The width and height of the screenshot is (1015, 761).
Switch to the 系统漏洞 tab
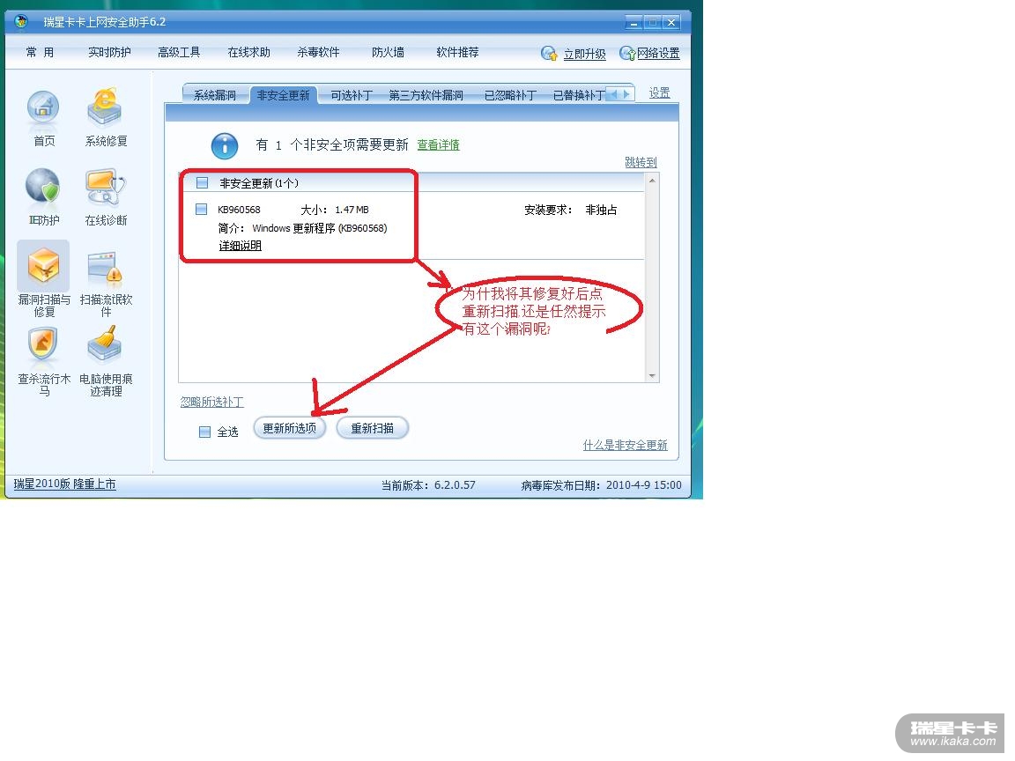[x=215, y=95]
